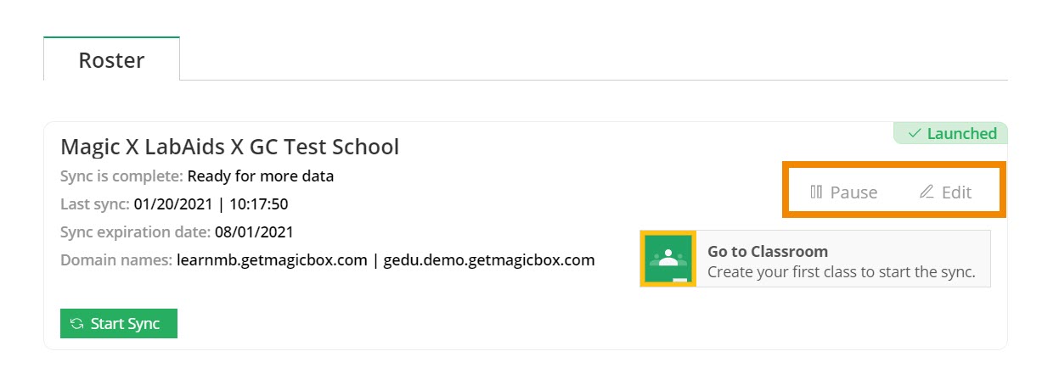Open the Roster tab
The image size is (1042, 368).
[x=111, y=60]
